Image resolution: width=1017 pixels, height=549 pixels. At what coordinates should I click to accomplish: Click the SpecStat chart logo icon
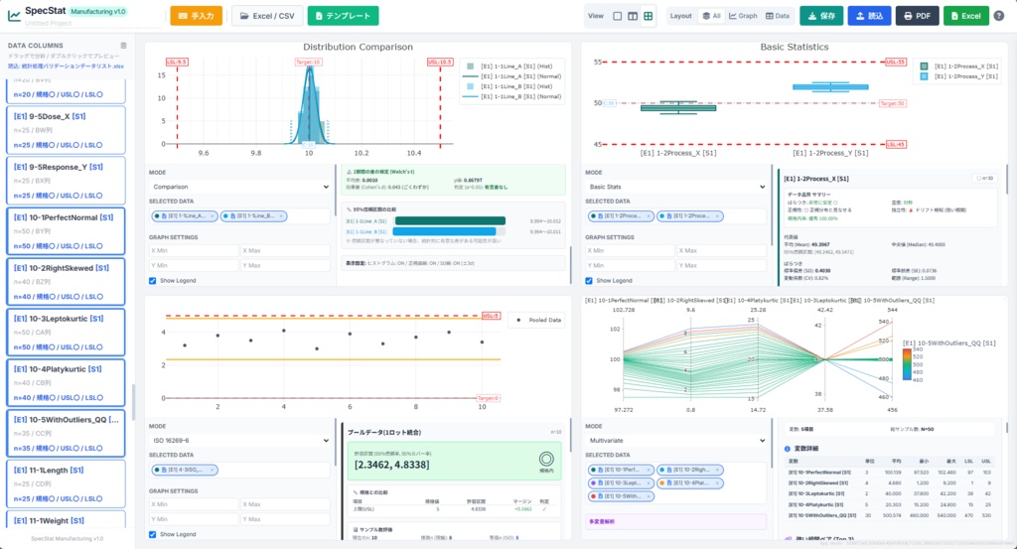point(14,16)
